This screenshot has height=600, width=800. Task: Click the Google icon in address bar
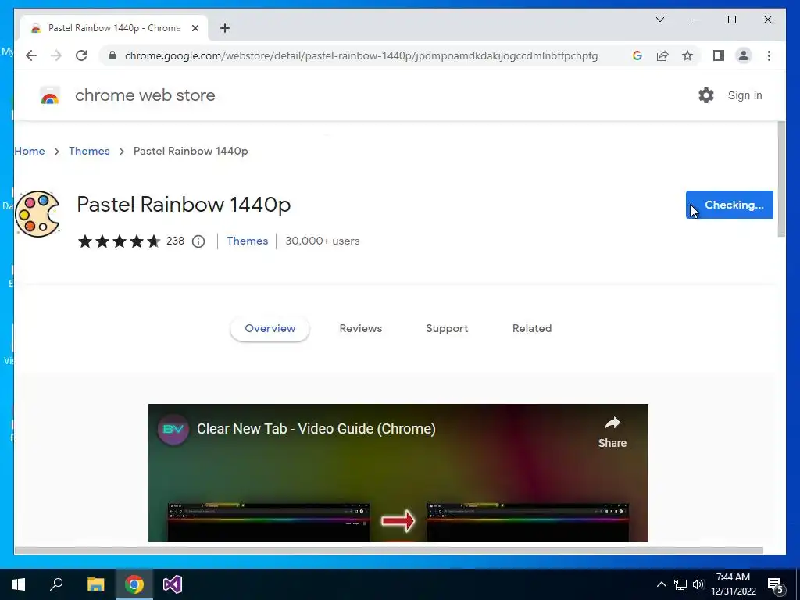point(637,55)
